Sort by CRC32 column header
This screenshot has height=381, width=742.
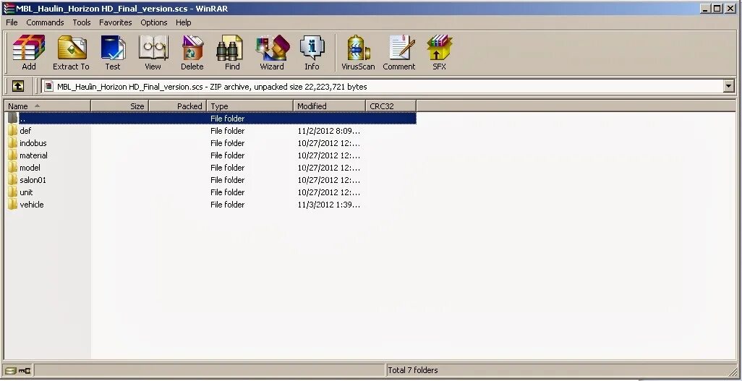[x=391, y=106]
